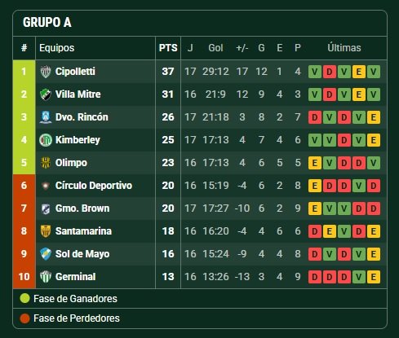Screen dimensions: 399x338
Task: Click the Santamarina team shield icon
Action: pos(46,231)
